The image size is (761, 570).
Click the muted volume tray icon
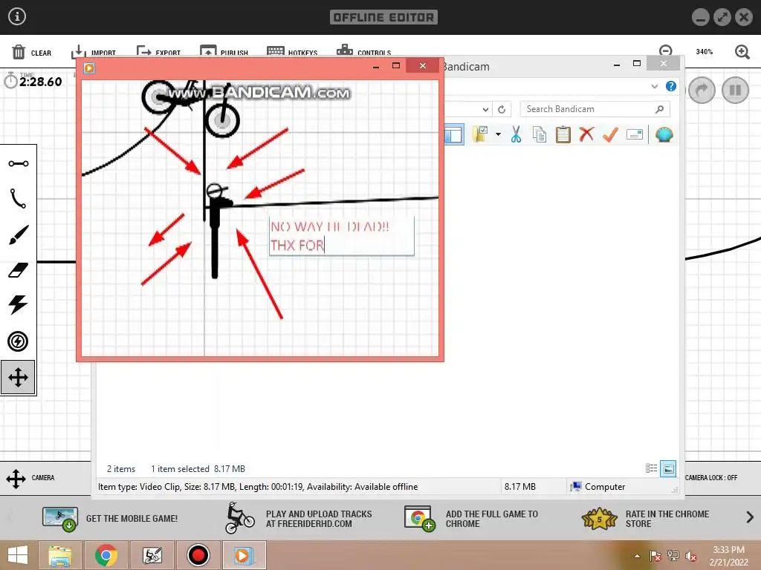point(690,556)
